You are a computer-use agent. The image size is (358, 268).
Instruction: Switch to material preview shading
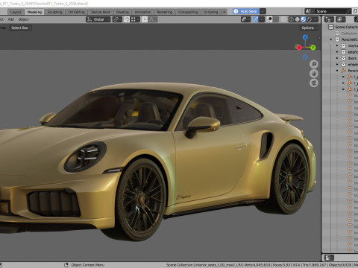(303, 19)
